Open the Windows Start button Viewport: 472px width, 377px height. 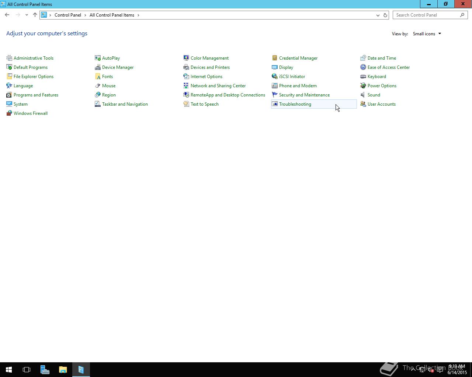click(x=9, y=370)
